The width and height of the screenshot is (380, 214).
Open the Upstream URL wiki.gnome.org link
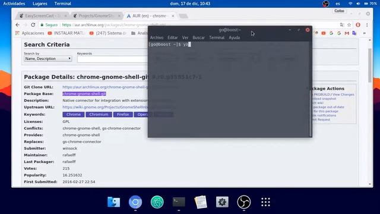pyautogui.click(x=105, y=107)
